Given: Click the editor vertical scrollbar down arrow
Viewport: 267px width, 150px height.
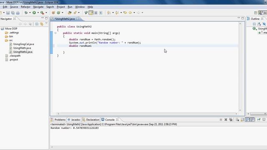Looking at the screenshot, I should [240, 110].
